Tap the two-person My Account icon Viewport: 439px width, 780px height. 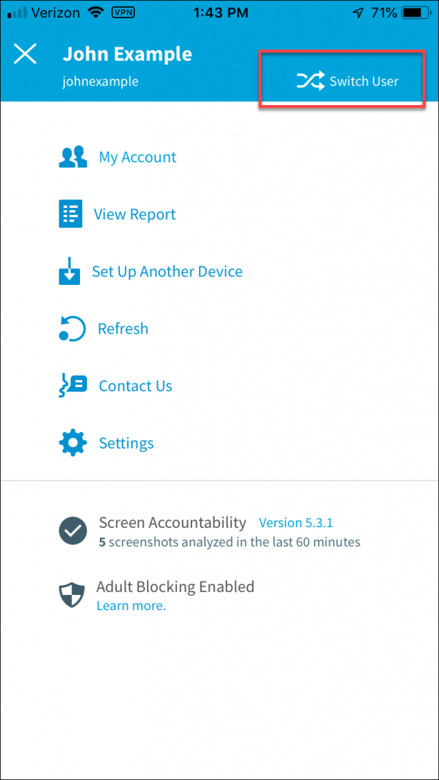tap(72, 157)
